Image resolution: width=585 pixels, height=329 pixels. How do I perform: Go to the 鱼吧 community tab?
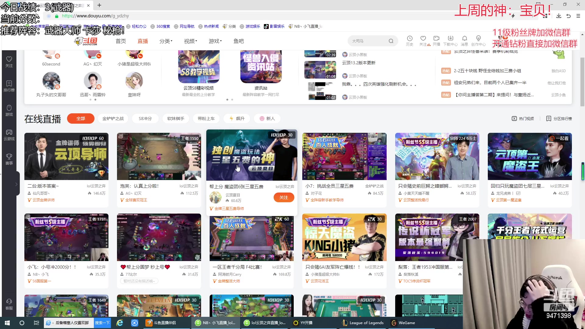(239, 41)
